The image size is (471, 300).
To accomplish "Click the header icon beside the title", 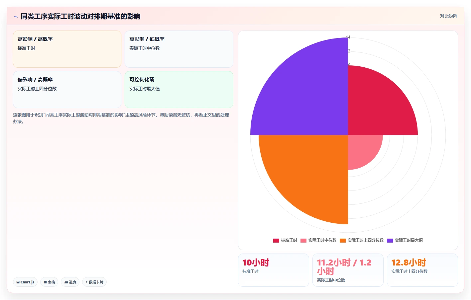I will pyautogui.click(x=16, y=17).
